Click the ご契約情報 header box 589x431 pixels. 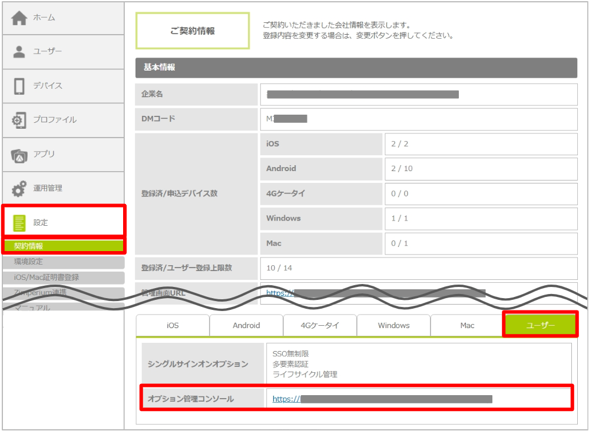tap(193, 31)
